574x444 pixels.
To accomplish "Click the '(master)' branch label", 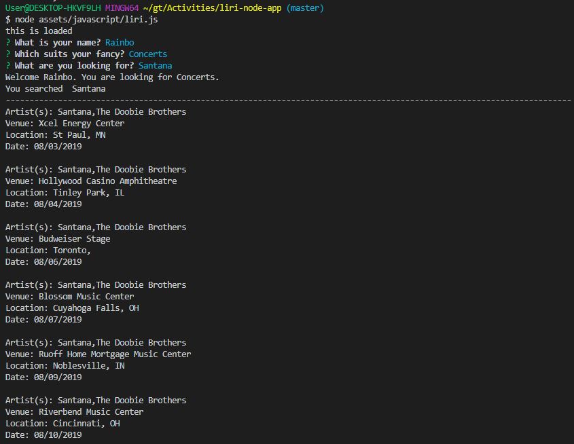I will (305, 8).
